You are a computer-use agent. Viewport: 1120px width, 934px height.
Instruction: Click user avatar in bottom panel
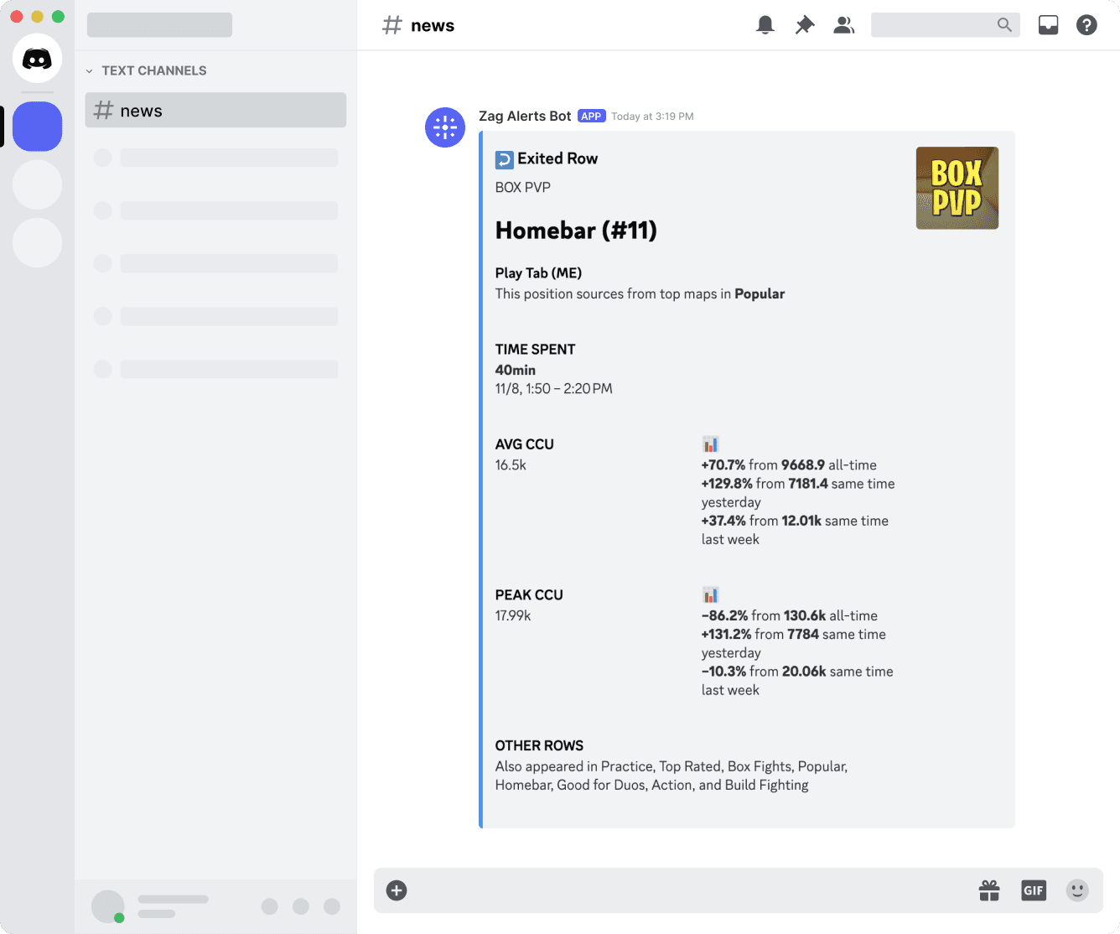coord(107,906)
